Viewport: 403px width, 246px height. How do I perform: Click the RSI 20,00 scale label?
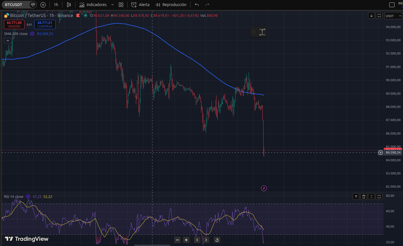coord(390,242)
